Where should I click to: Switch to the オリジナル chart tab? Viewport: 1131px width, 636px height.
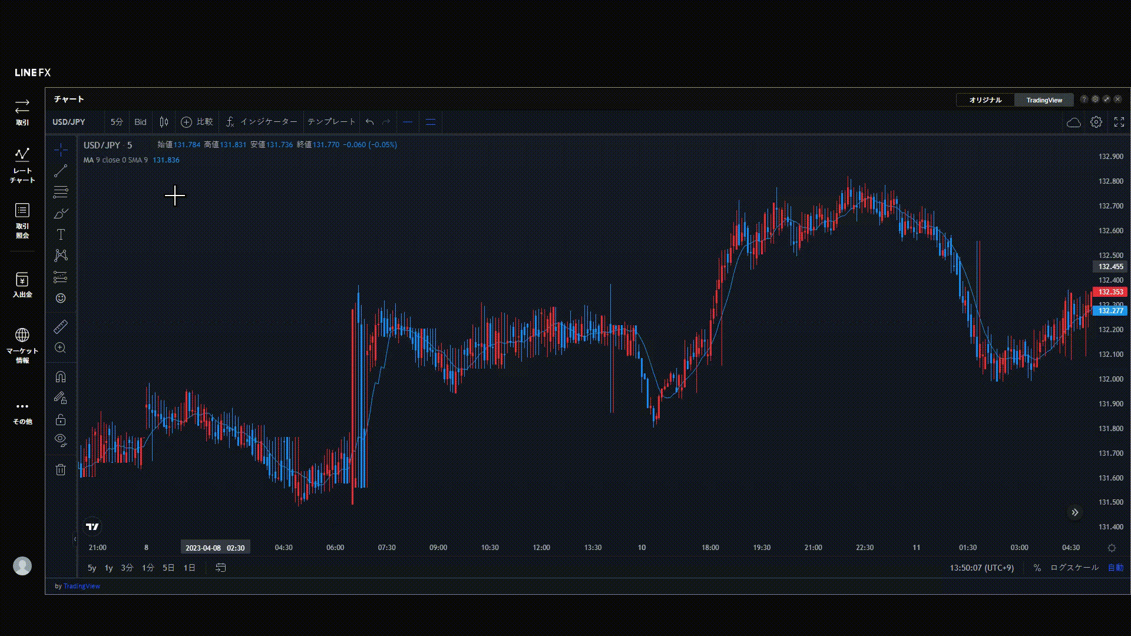coord(985,100)
